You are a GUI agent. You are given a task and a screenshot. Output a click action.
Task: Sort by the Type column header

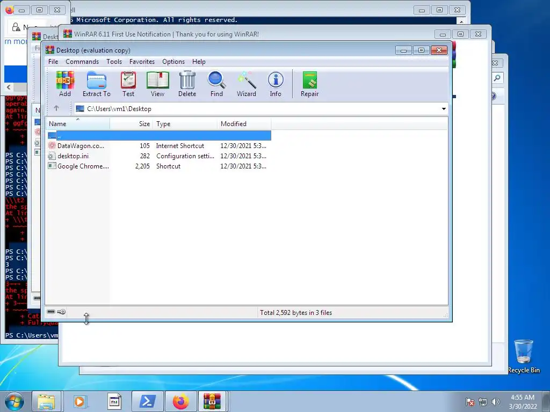pos(185,124)
